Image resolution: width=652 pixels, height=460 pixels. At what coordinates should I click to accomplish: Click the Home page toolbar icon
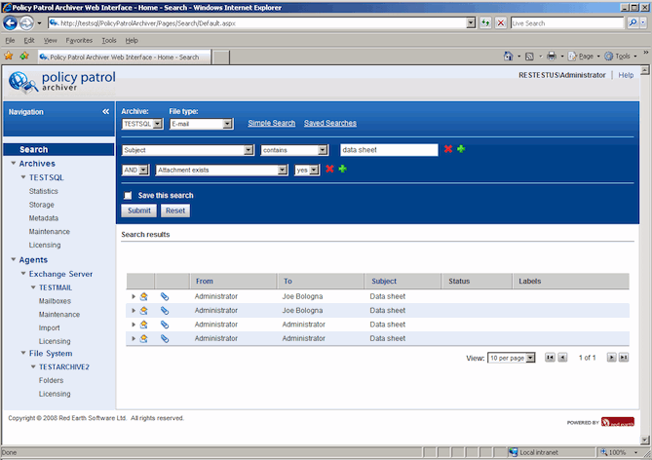tap(508, 57)
